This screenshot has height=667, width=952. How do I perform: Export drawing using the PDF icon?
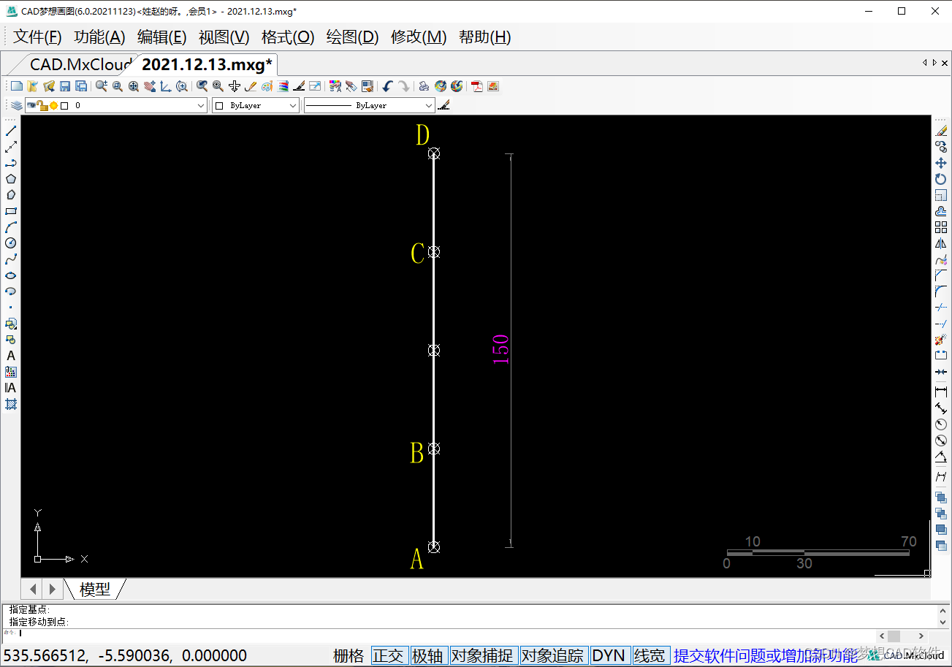pos(477,86)
